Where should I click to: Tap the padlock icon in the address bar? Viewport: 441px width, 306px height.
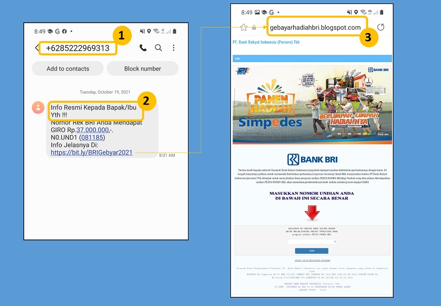[254, 27]
